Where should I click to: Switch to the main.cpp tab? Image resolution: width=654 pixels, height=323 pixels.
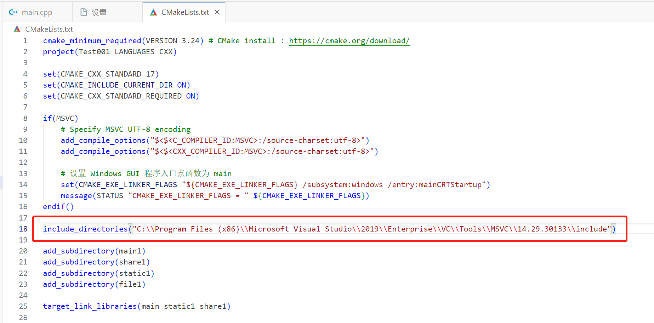coord(37,12)
